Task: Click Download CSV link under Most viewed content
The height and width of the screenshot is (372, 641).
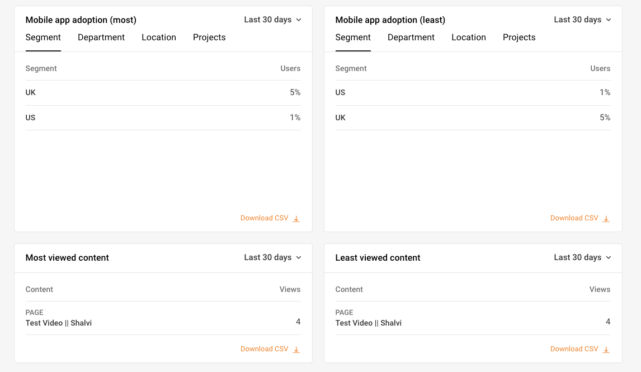Action: pyautogui.click(x=264, y=349)
